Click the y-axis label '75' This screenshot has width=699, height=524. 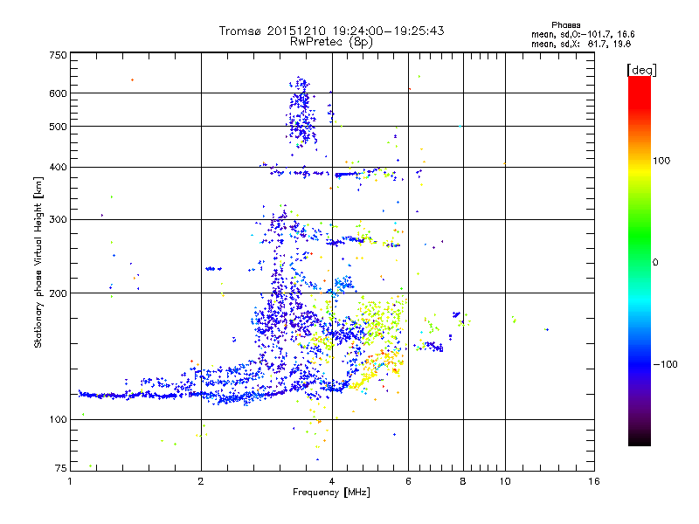point(61,468)
